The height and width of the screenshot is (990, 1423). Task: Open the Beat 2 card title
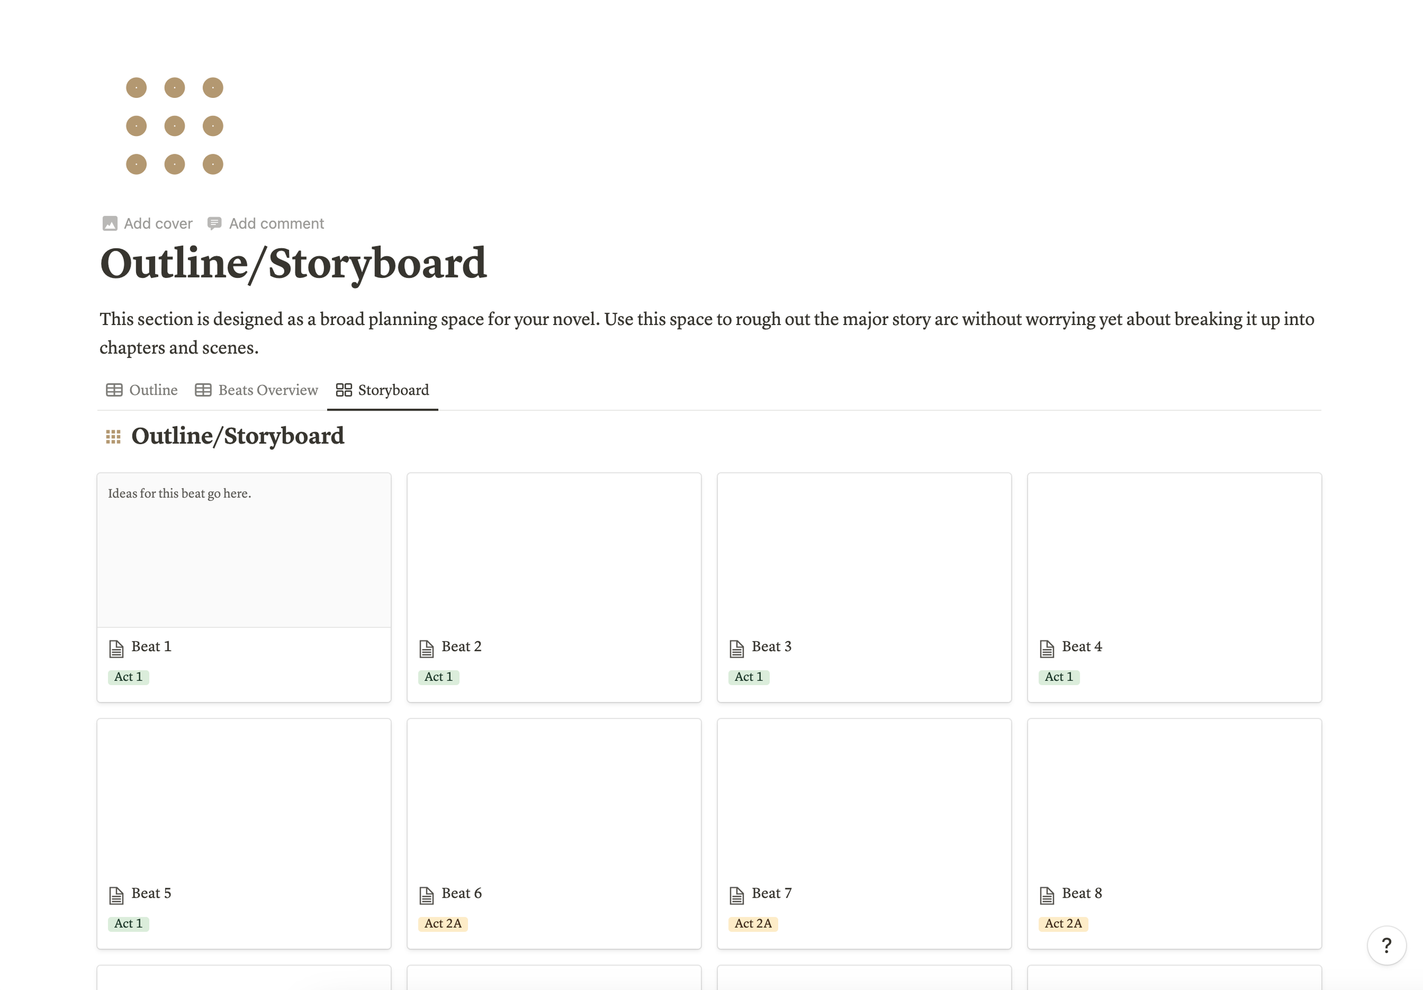coord(461,647)
